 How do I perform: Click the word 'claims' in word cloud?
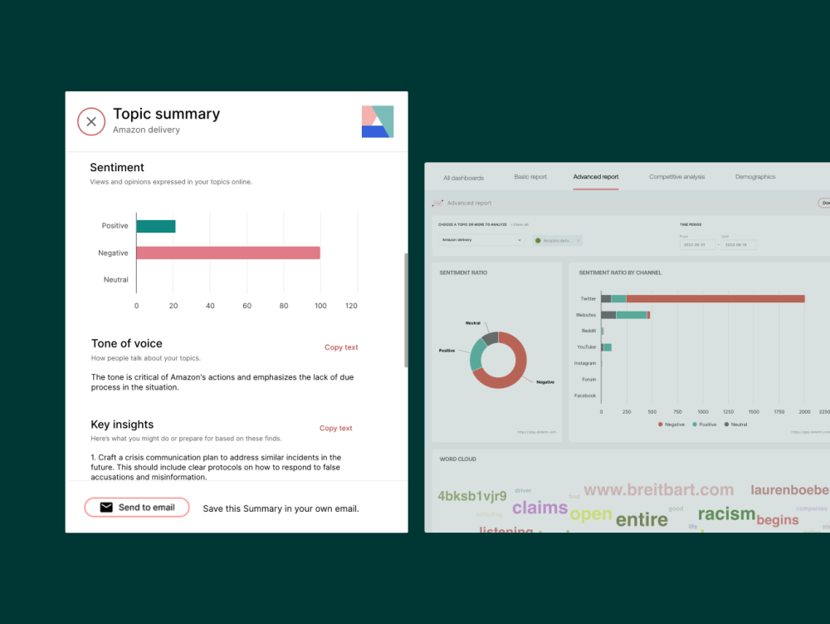point(539,508)
